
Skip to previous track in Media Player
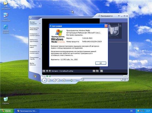pos(55,80)
